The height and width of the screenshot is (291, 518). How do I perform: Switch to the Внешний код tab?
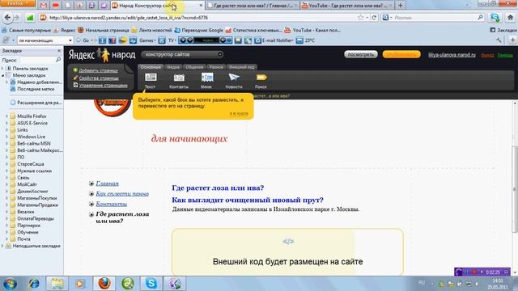[x=242, y=67]
